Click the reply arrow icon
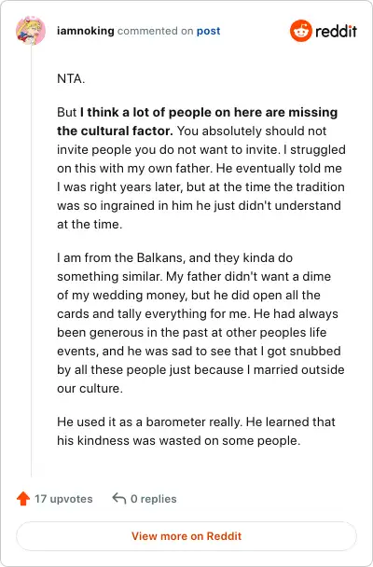Viewport: 373px width, 567px height. pyautogui.click(x=119, y=498)
